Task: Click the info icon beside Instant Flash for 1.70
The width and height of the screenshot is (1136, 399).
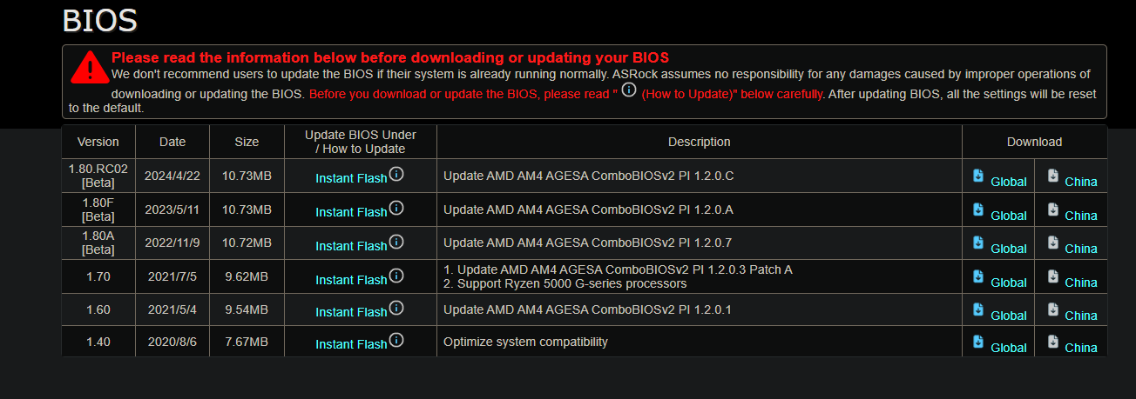Action: [396, 276]
